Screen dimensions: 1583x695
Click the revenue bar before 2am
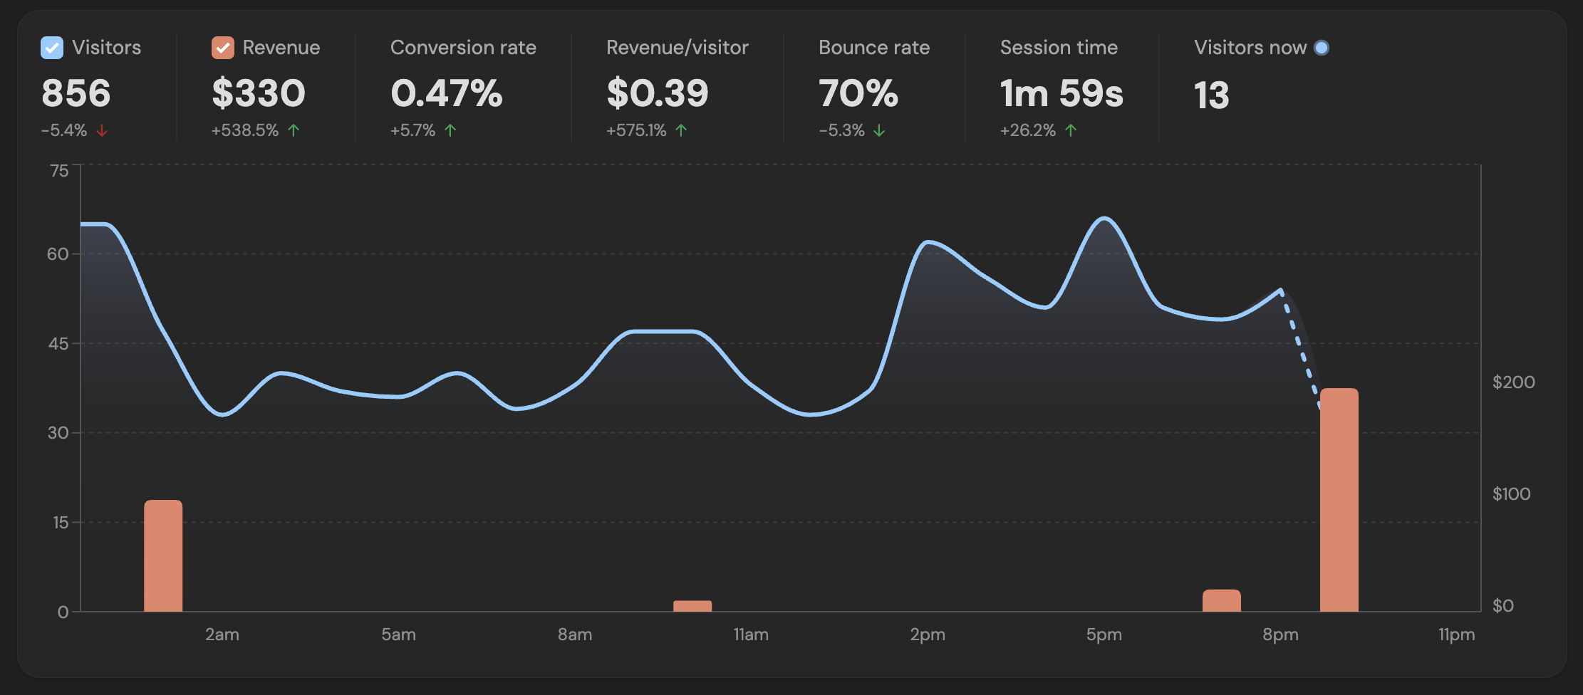coord(163,555)
